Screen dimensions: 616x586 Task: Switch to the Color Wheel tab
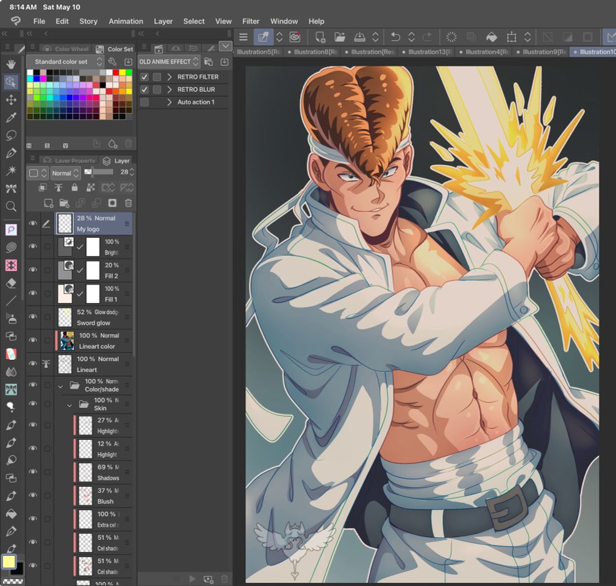[x=67, y=49]
